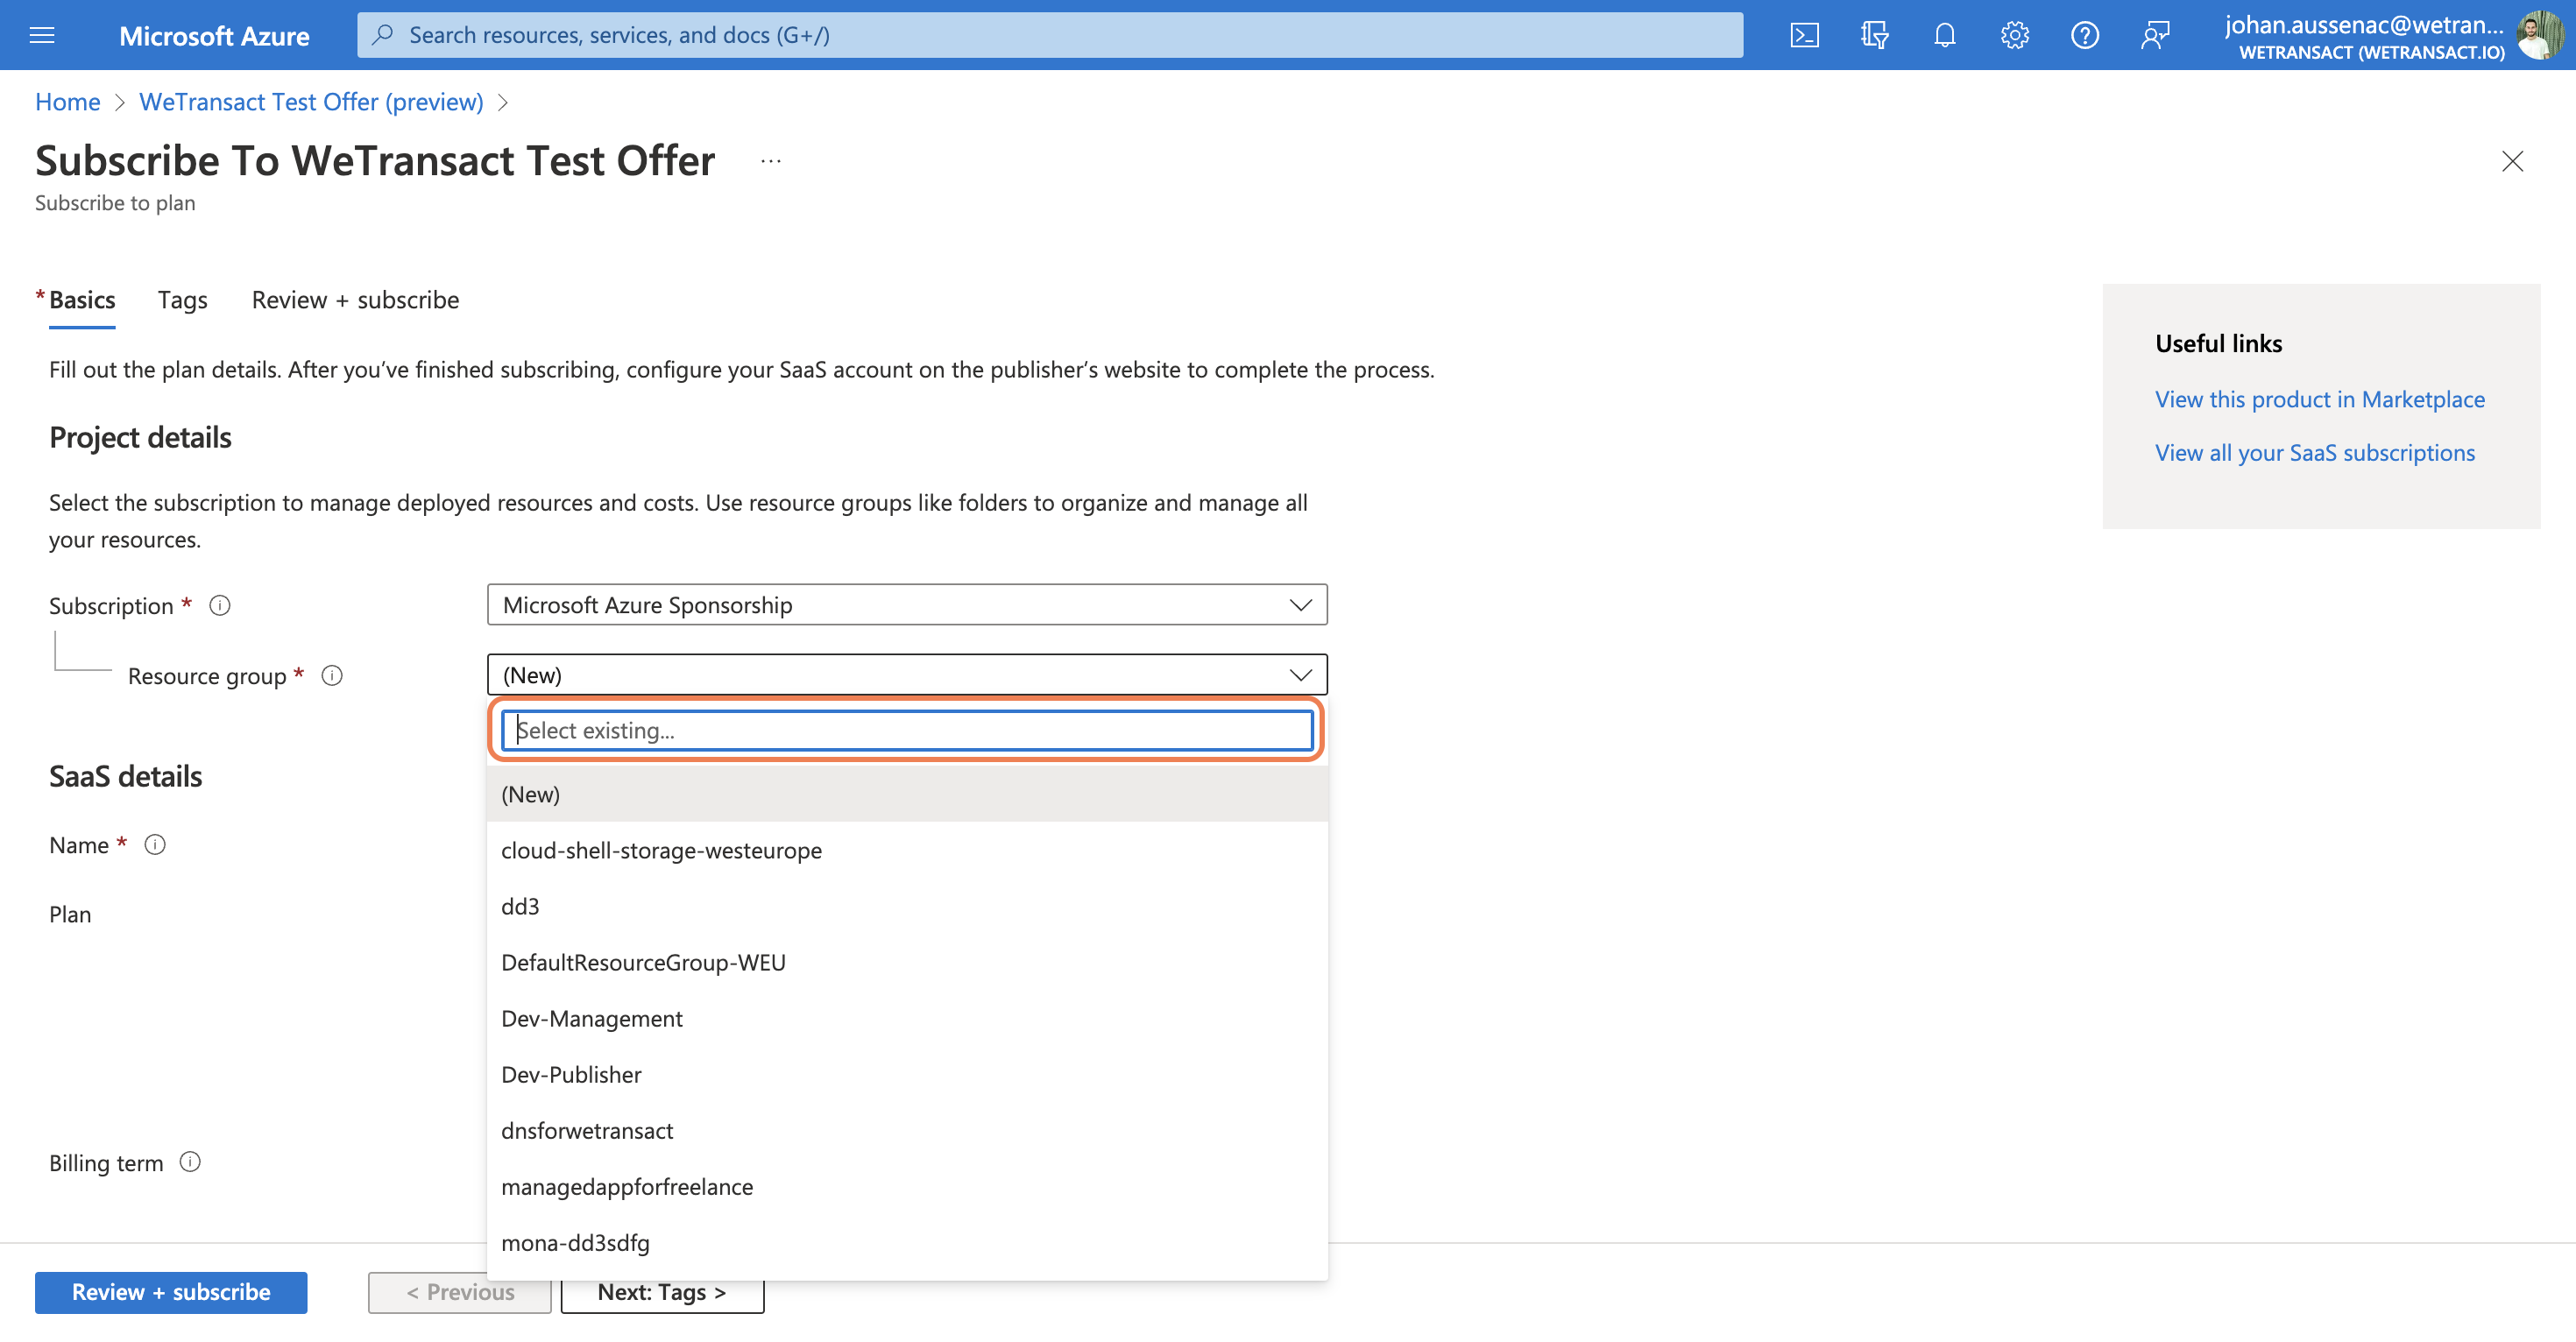Click the Subscription info icon

tap(220, 605)
